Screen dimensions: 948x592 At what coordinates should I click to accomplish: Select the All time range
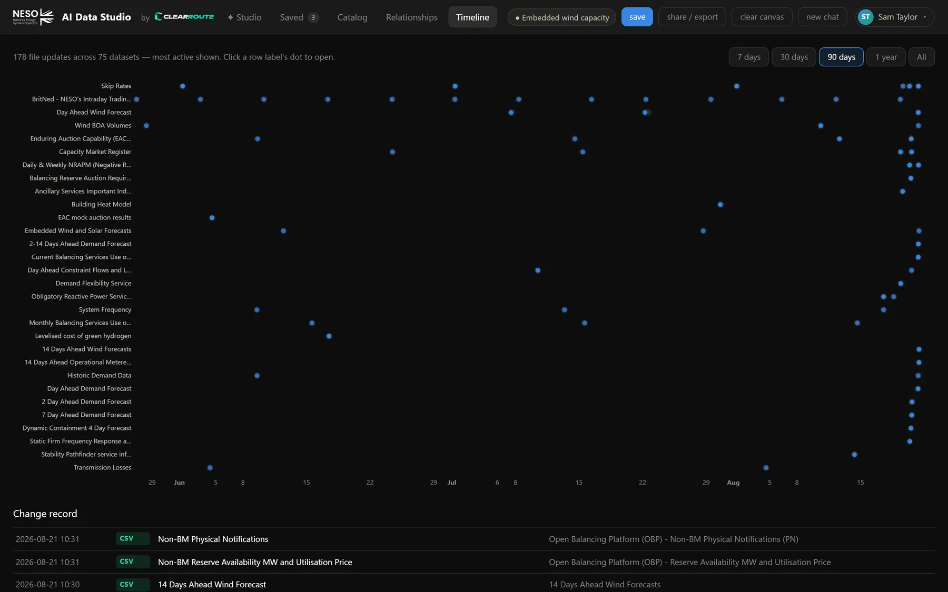tap(921, 57)
